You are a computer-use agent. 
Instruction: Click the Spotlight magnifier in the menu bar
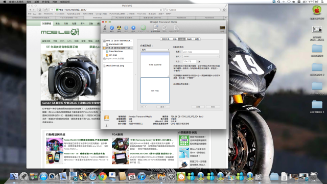pyautogui.click(x=322, y=2)
